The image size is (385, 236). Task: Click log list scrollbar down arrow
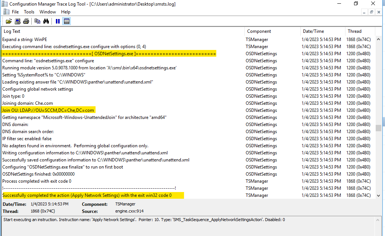tap(378, 196)
